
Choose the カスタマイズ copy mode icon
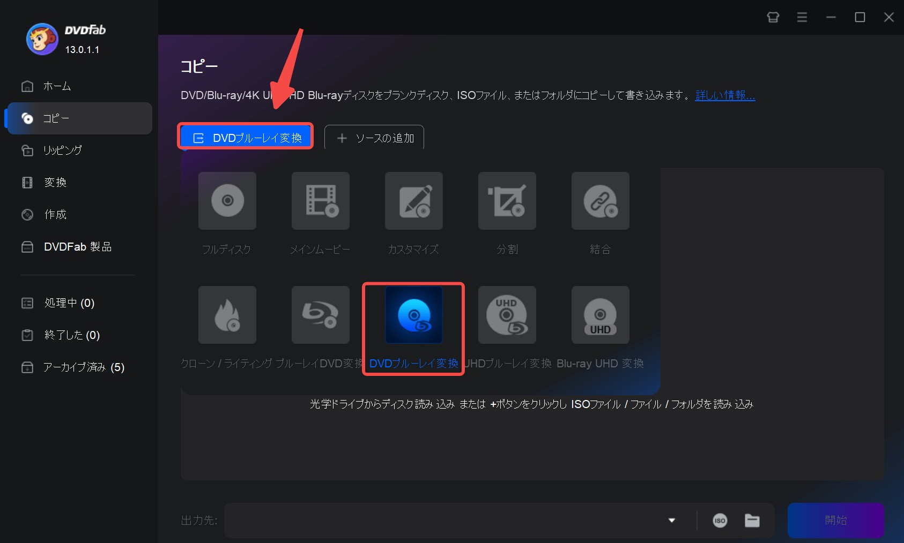tap(414, 201)
